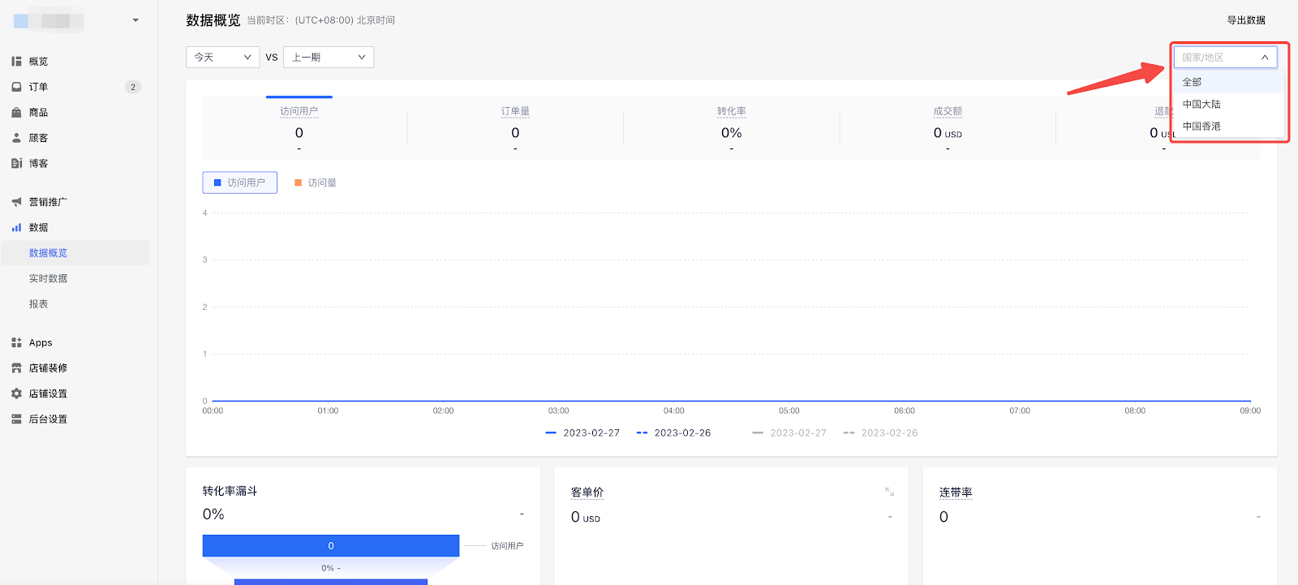This screenshot has width=1298, height=585.
Task: Open Apps in the sidebar
Action: [x=41, y=342]
